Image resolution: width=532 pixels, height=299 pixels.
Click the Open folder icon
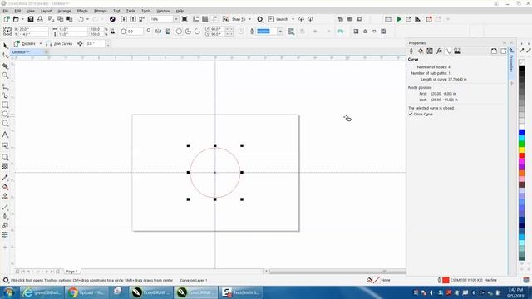tap(16, 19)
